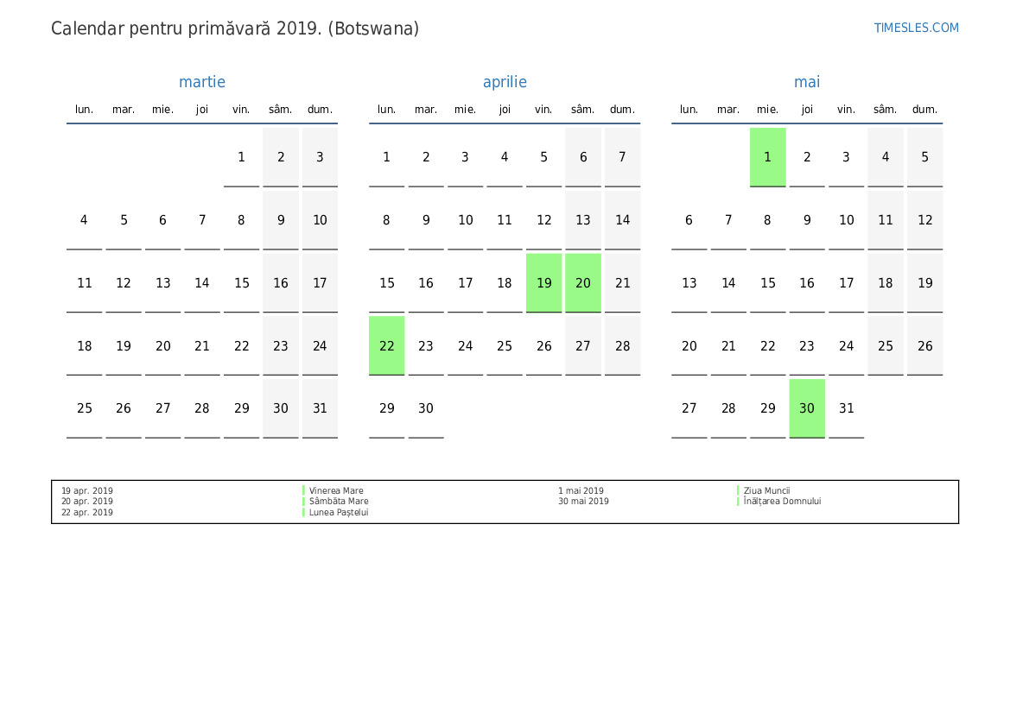Click the TIMESLES.COM link
The image size is (1010, 714).
[916, 28]
